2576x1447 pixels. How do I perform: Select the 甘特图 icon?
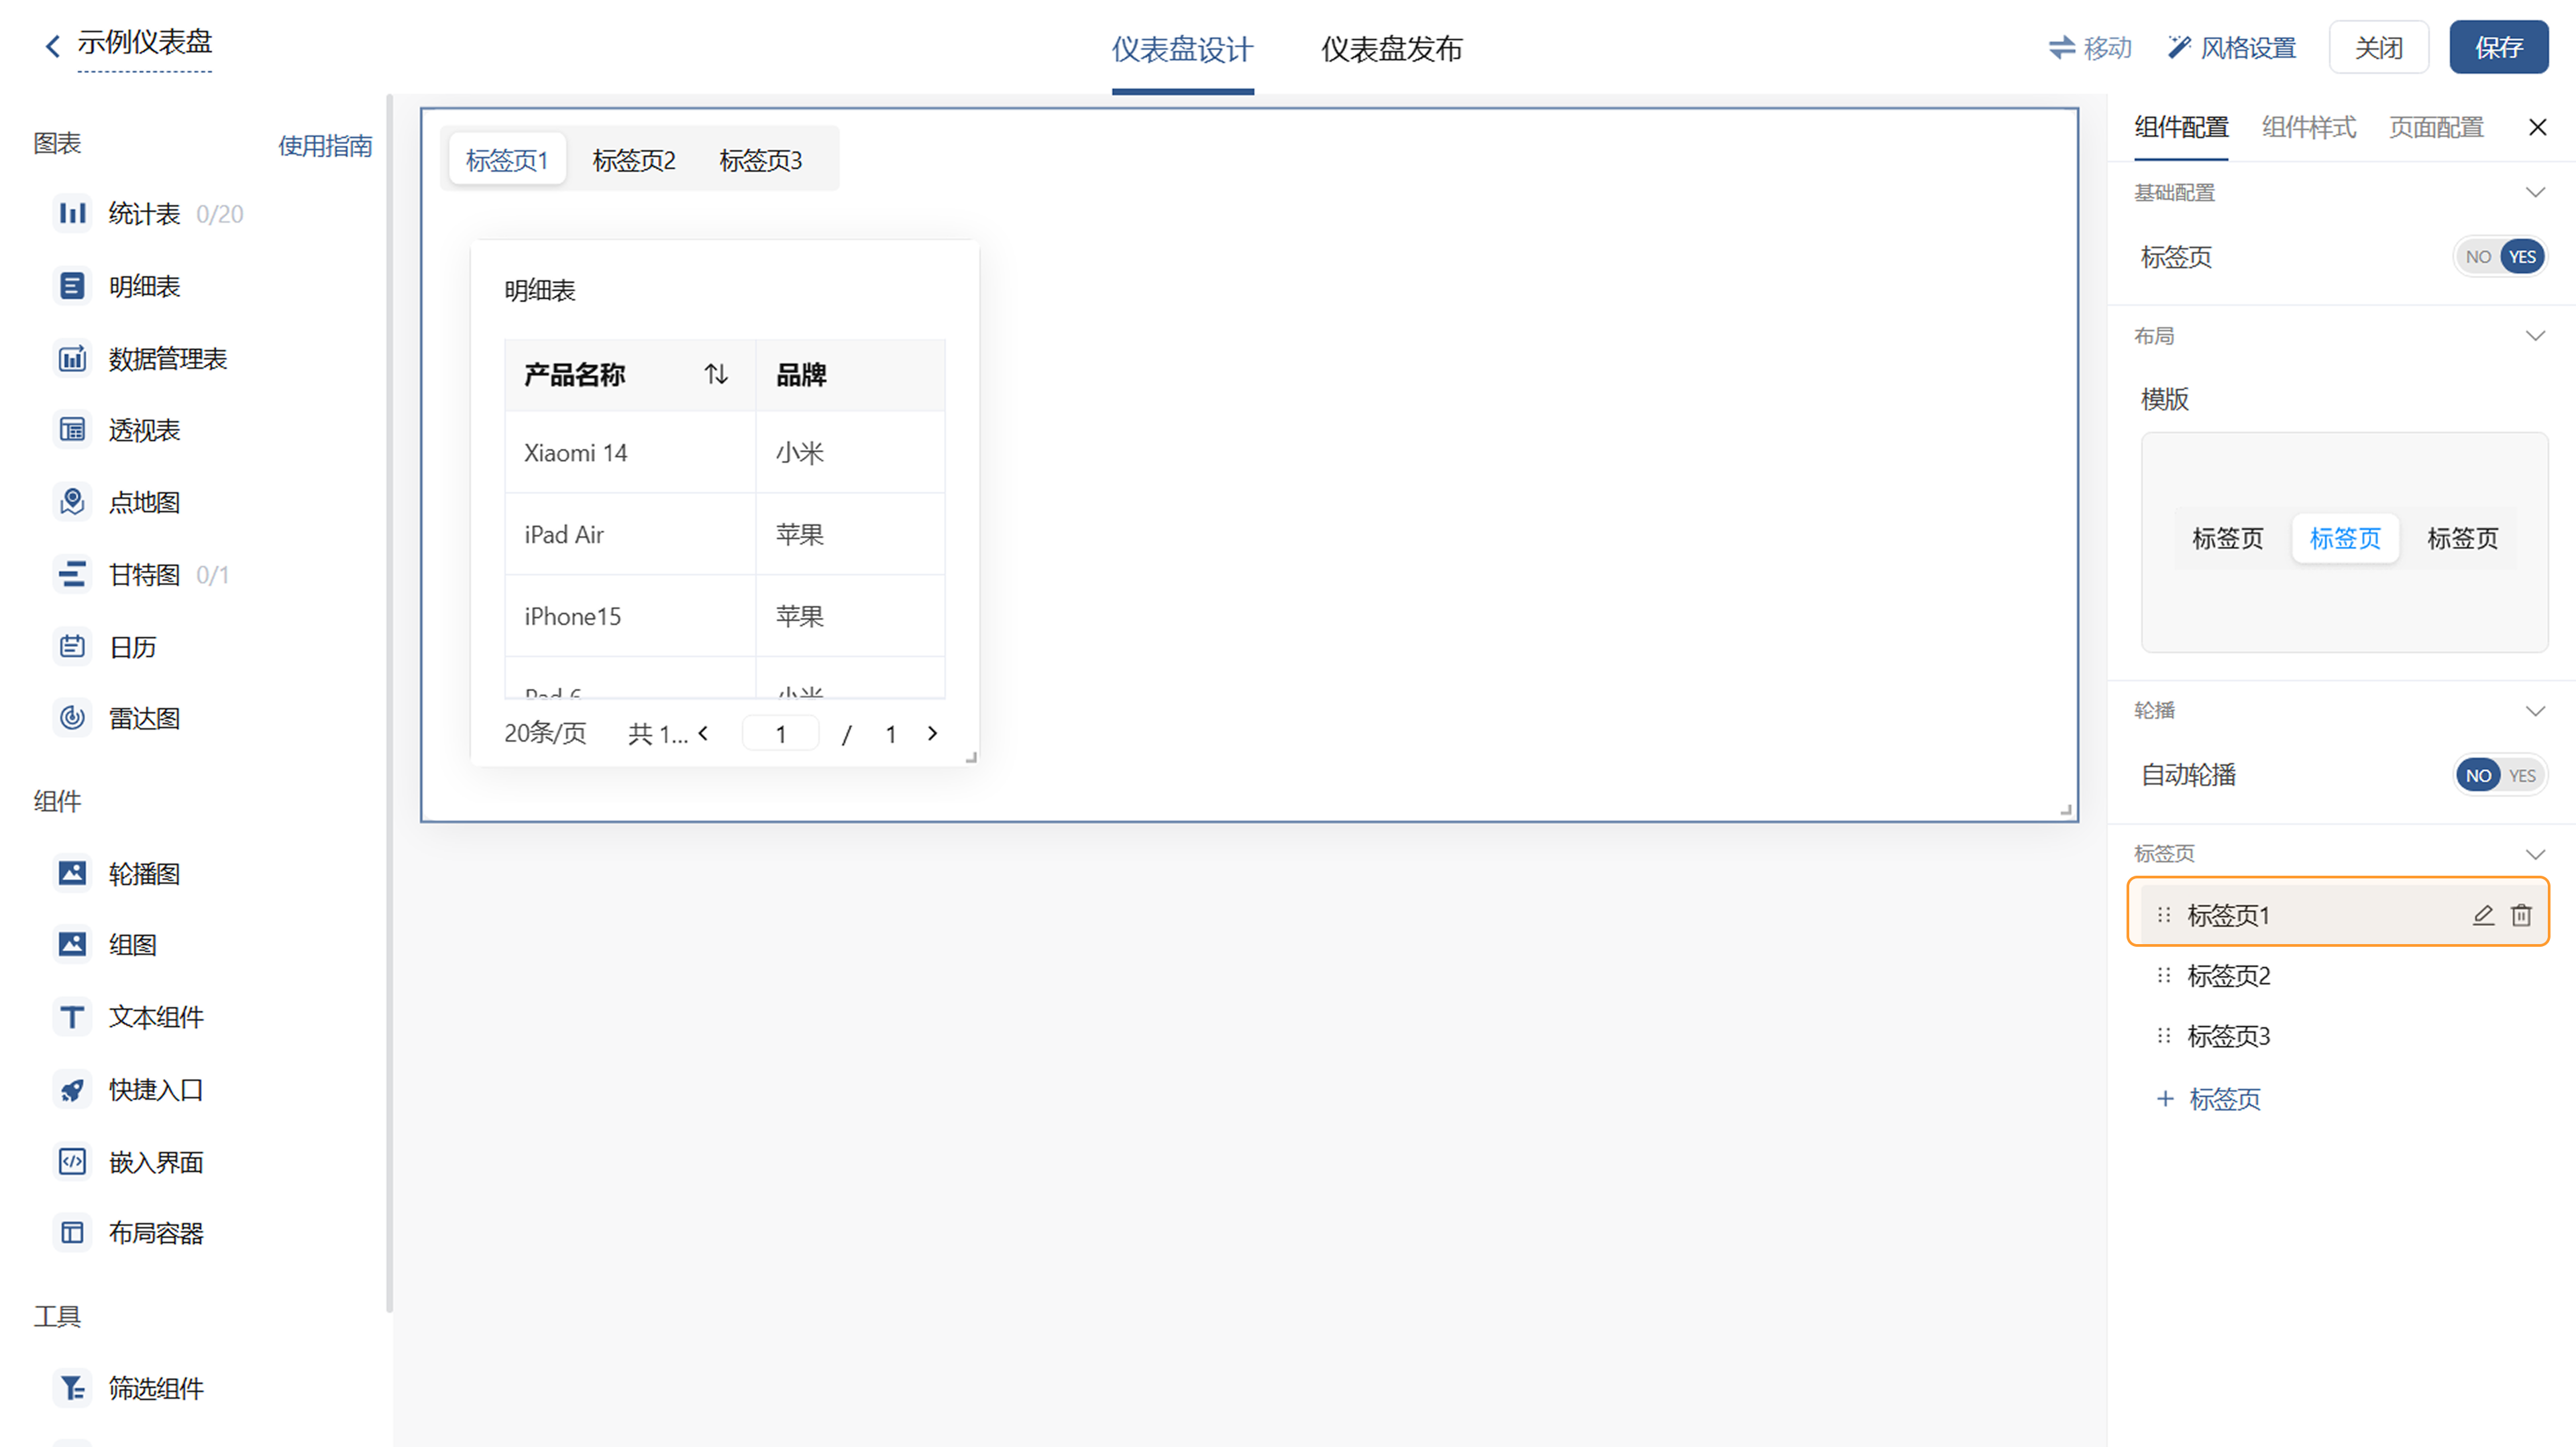[x=72, y=573]
